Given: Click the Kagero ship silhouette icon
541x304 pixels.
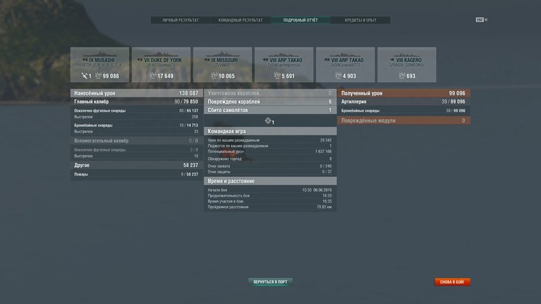Looking at the screenshot, I should [407, 55].
